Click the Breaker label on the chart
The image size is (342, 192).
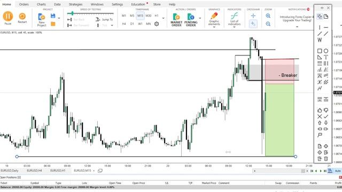[288, 75]
